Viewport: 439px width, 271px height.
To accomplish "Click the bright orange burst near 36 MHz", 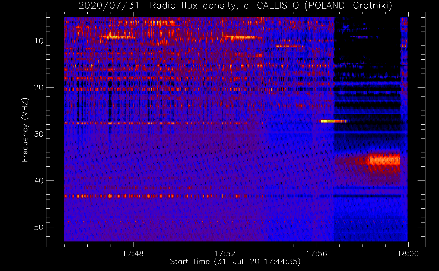I will click(384, 160).
